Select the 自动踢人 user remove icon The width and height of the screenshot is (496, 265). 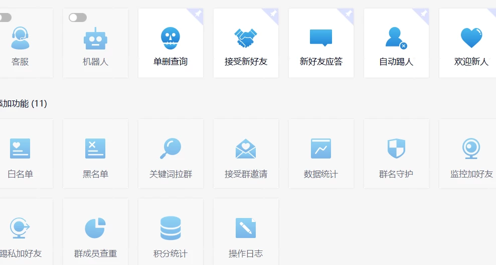pos(396,38)
